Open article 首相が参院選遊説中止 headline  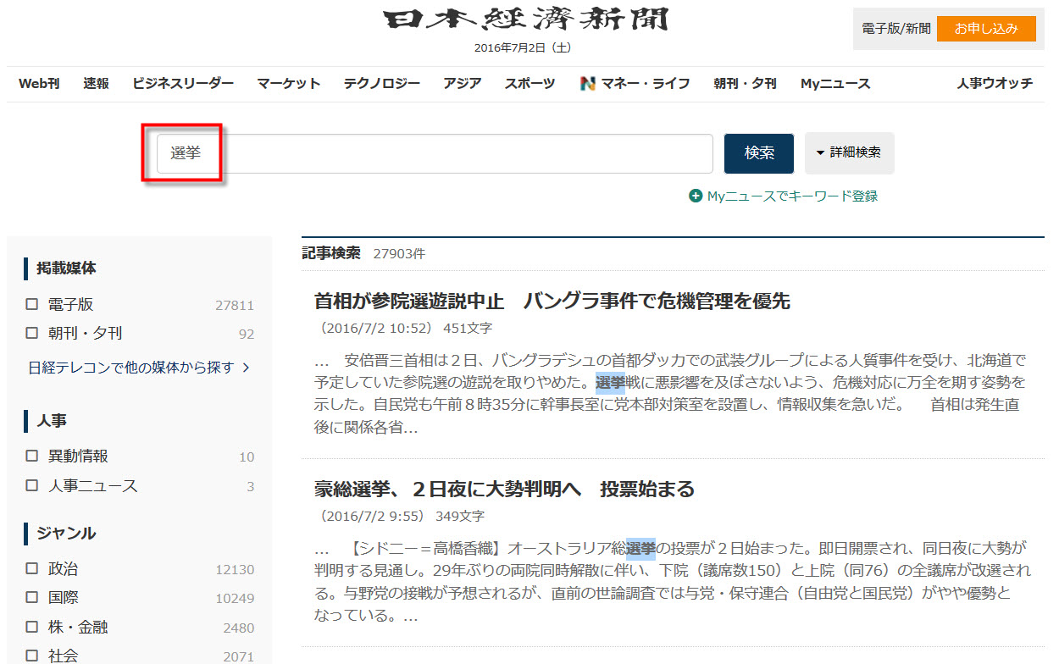pyautogui.click(x=552, y=302)
